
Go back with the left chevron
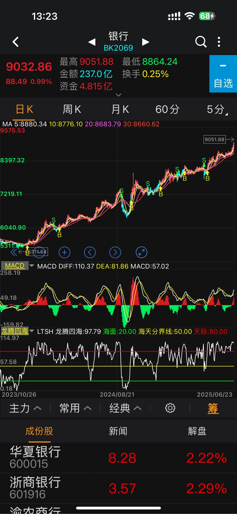tap(15, 42)
